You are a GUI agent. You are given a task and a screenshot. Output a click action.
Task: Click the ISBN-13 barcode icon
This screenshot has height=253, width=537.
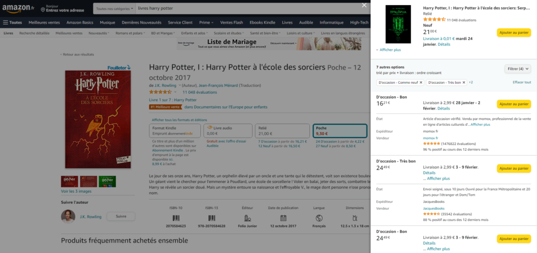pyautogui.click(x=211, y=218)
